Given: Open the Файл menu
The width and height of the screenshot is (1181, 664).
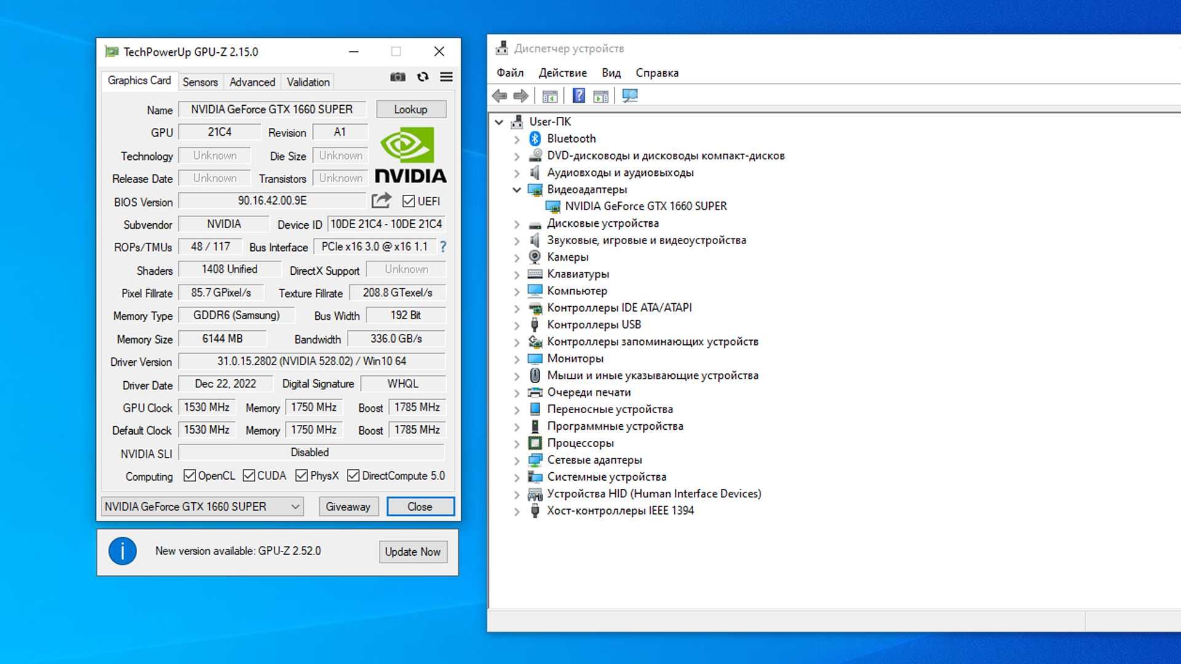Looking at the screenshot, I should [510, 73].
